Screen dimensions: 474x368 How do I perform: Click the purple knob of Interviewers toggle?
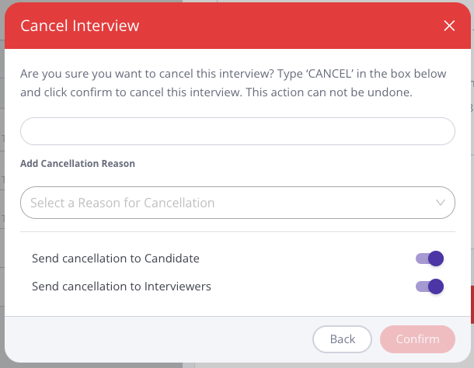[436, 286]
